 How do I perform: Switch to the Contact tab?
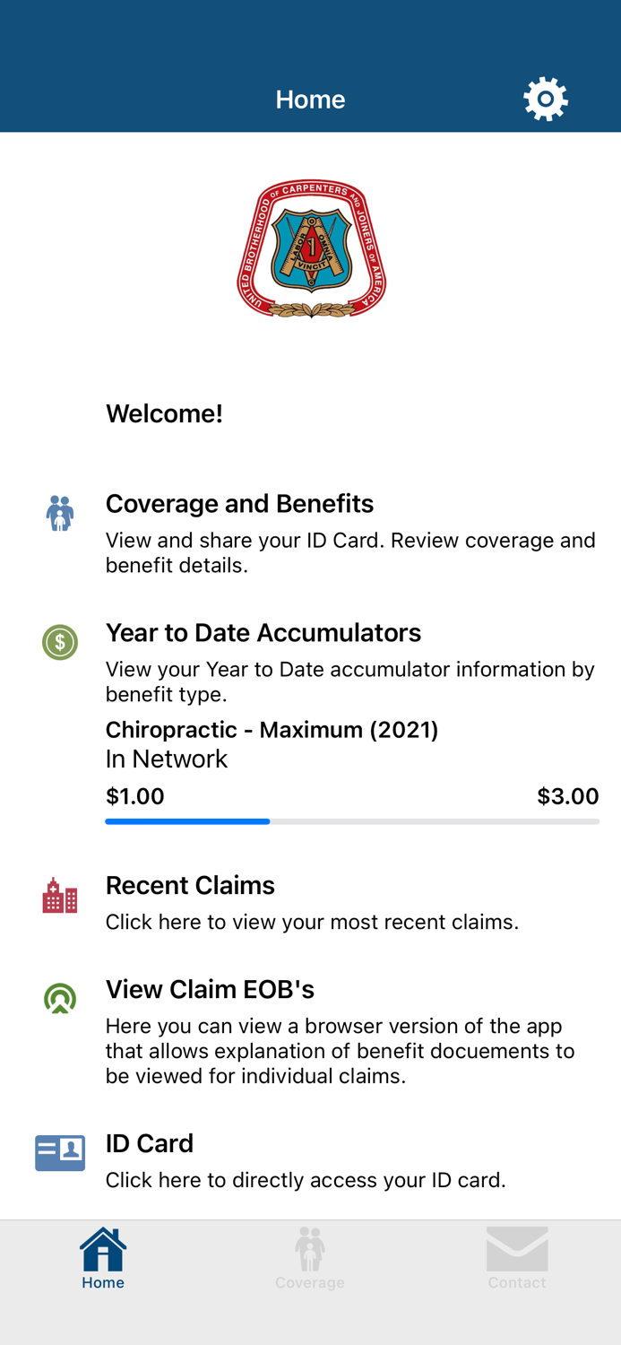(517, 1258)
